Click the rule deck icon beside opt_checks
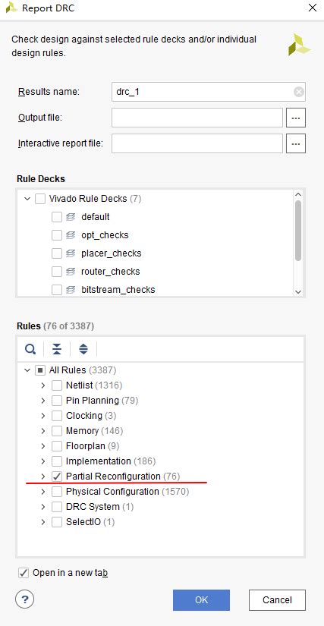The image size is (324, 626). pyautogui.click(x=71, y=235)
